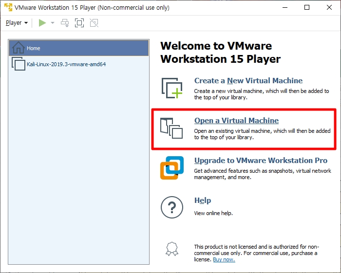The width and height of the screenshot is (341, 273).
Task: Click the Workstation Pro orange-blue logo icon
Action: coord(172,168)
